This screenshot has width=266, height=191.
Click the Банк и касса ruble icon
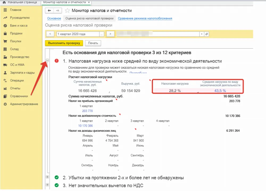tap(5, 26)
